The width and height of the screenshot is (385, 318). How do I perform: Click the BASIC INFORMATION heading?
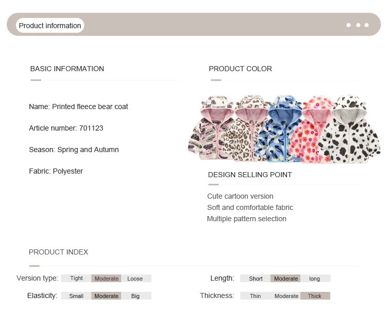[x=67, y=69]
